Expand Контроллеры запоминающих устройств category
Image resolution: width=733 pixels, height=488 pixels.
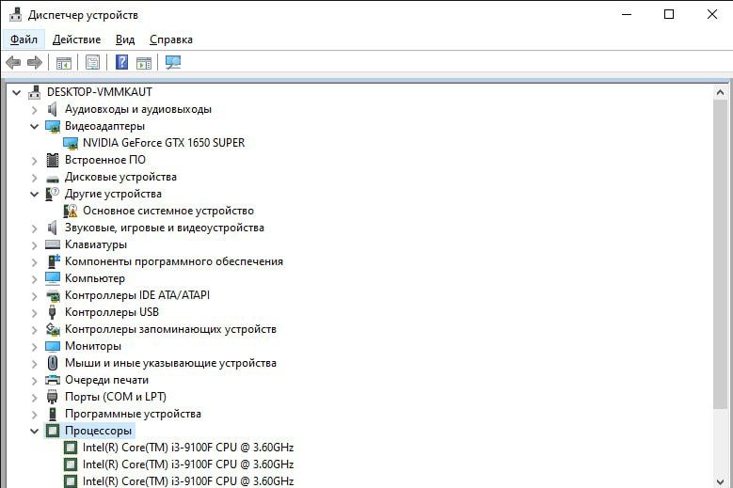point(34,330)
